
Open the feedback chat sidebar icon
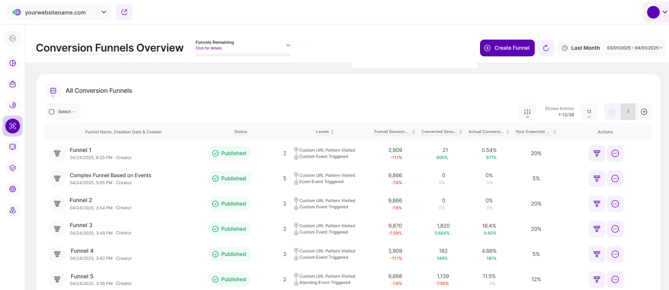(12, 147)
